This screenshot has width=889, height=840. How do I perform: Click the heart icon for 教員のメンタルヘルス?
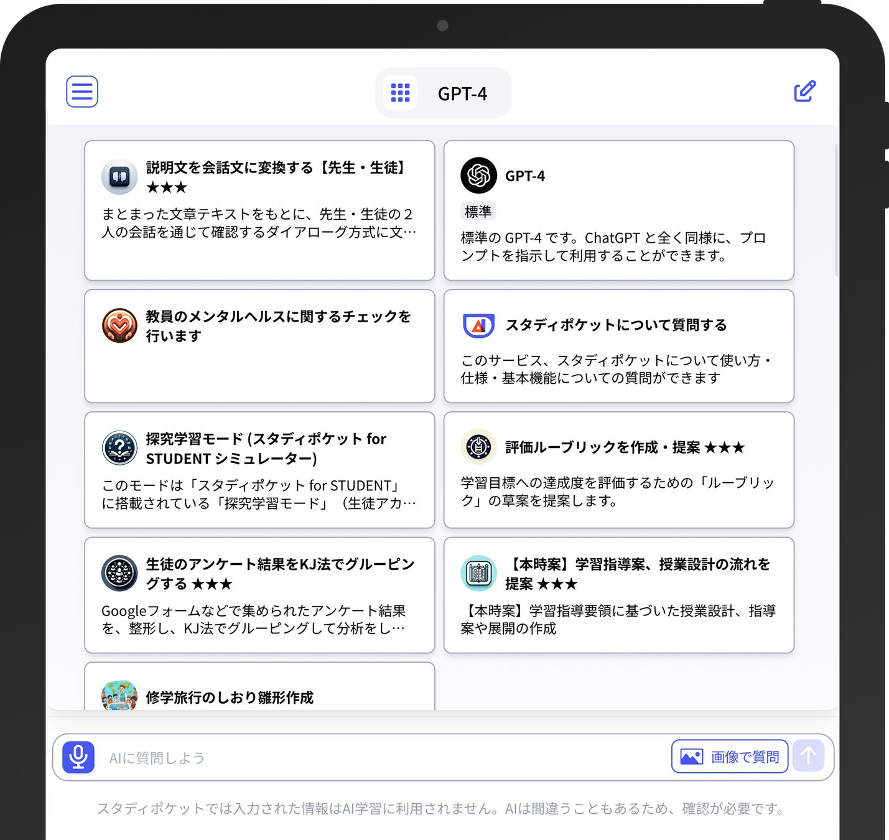pyautogui.click(x=119, y=325)
